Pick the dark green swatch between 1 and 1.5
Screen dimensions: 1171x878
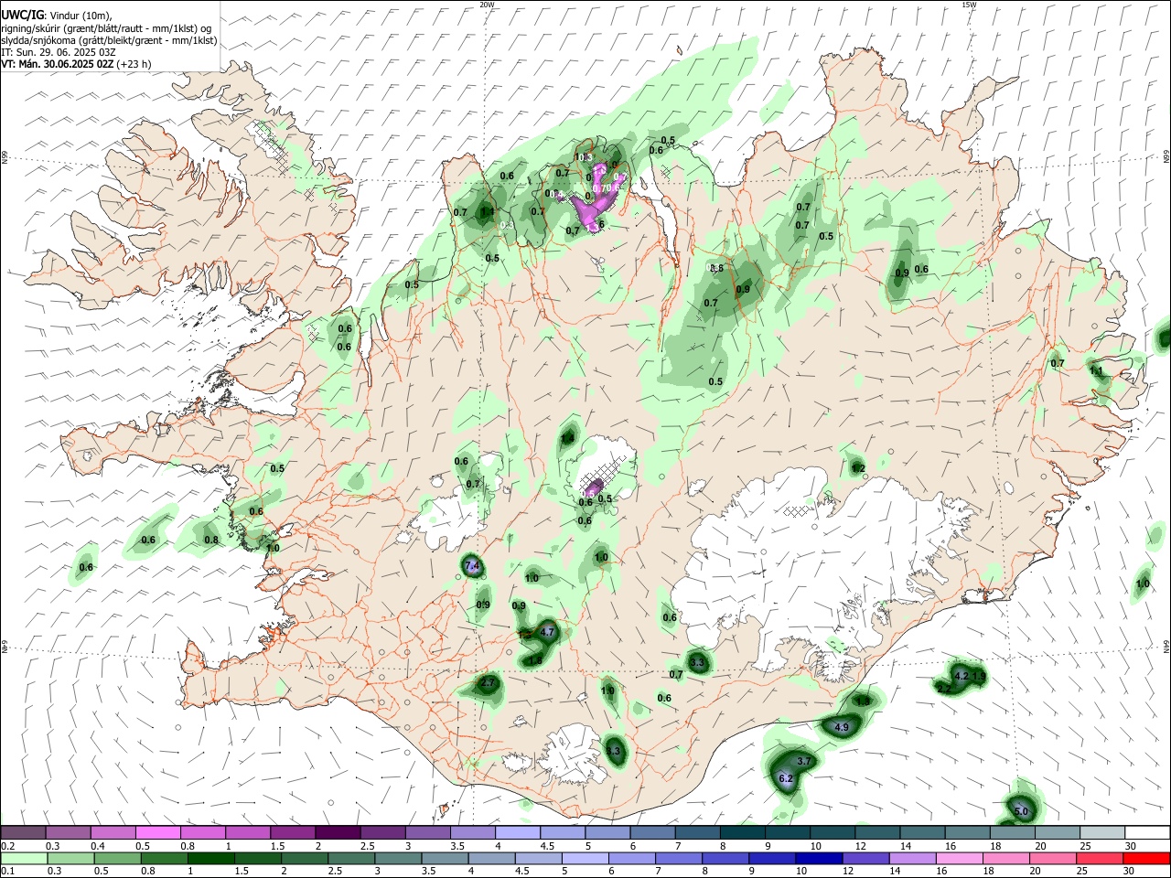coord(210,858)
